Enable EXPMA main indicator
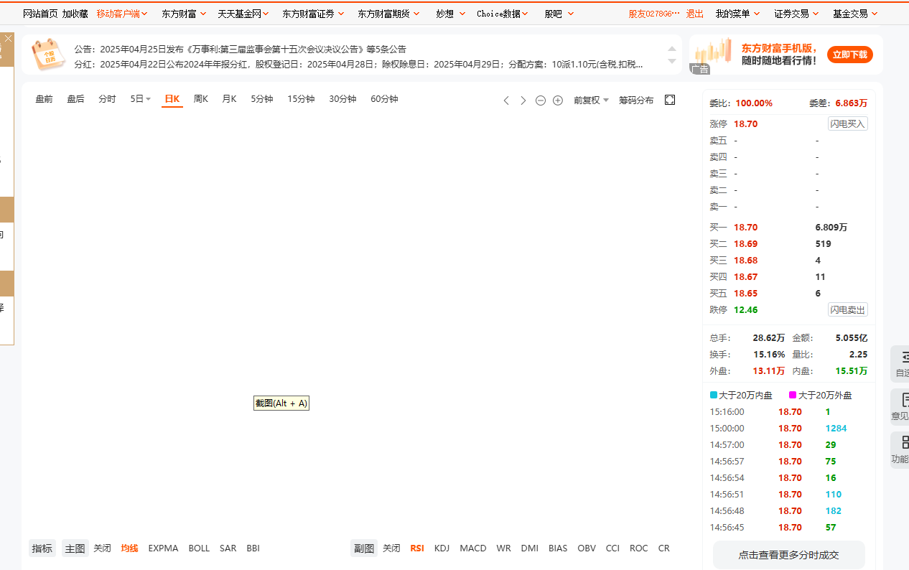909x570 pixels. point(163,548)
